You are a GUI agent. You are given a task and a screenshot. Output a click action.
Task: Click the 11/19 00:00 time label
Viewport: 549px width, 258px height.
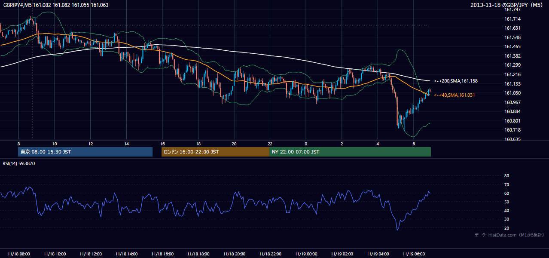point(306,254)
